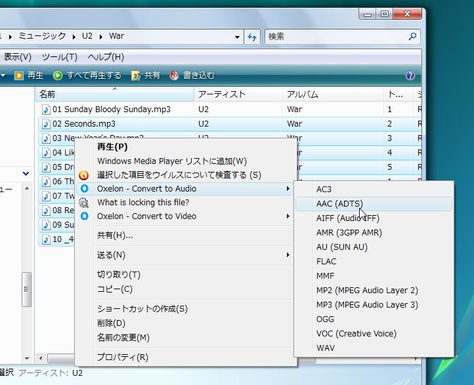Click the music file icon for 02 Seconds.mp3

[46, 124]
